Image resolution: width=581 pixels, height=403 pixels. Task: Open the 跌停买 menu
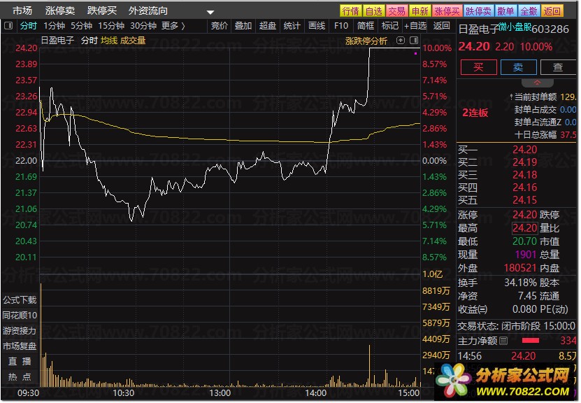[102, 10]
